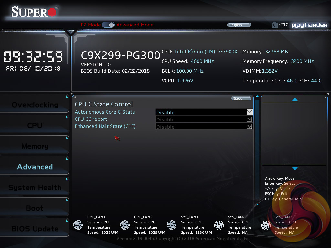
Task: Click the Supermicro SUPER logo
Action: click(x=34, y=12)
